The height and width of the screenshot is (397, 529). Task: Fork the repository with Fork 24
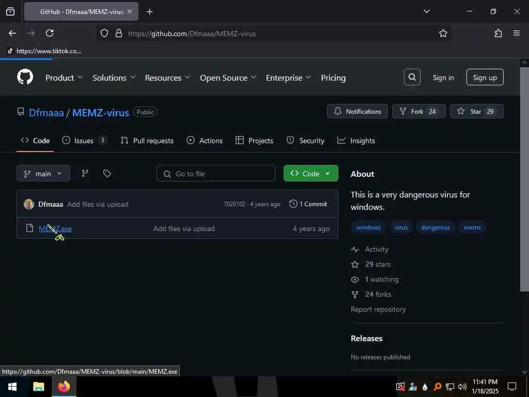418,112
